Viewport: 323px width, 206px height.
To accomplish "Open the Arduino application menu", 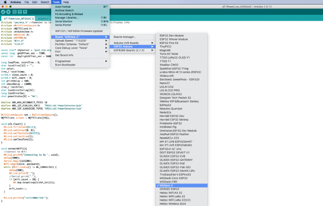I will coord(16,2).
